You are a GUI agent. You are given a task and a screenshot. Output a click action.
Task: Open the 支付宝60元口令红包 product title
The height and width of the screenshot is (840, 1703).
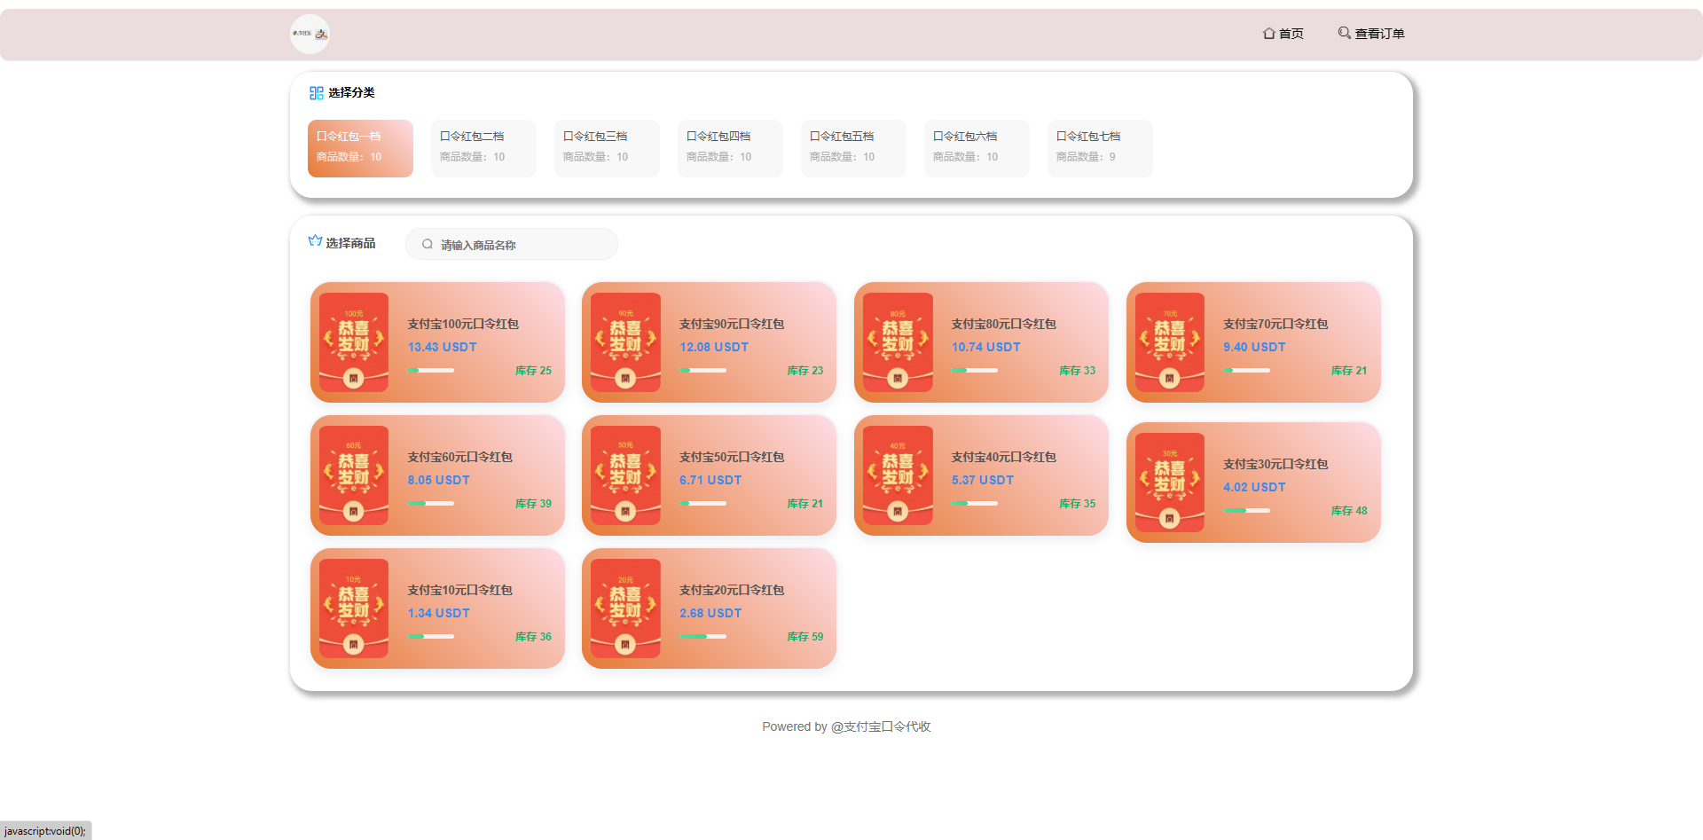[460, 457]
